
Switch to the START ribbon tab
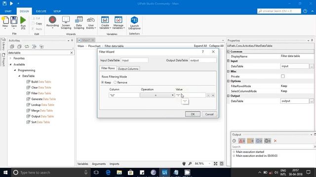click(x=8, y=11)
